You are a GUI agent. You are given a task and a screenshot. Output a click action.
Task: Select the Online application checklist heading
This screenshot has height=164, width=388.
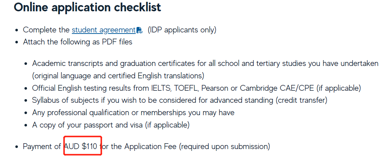pyautogui.click(x=87, y=7)
